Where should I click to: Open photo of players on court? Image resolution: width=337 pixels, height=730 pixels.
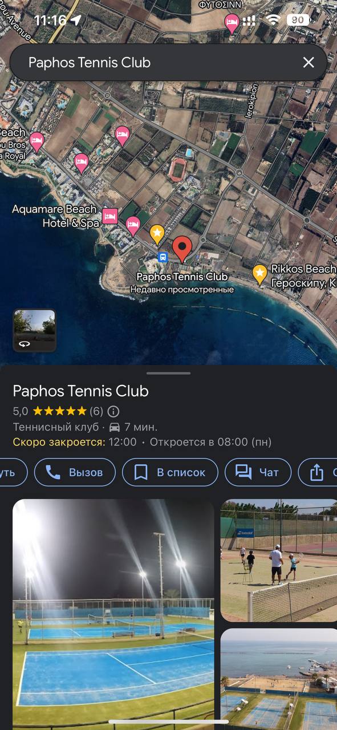coord(279,560)
